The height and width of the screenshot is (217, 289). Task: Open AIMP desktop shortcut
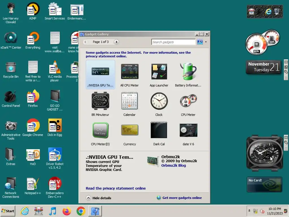tap(33, 11)
